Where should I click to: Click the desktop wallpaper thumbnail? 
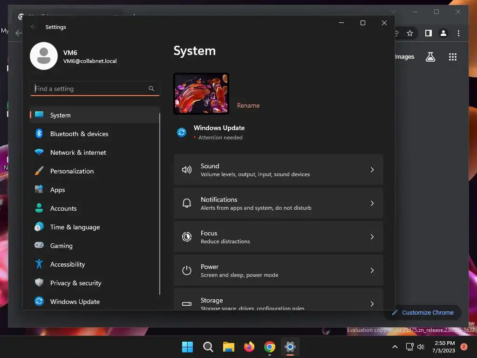[201, 94]
